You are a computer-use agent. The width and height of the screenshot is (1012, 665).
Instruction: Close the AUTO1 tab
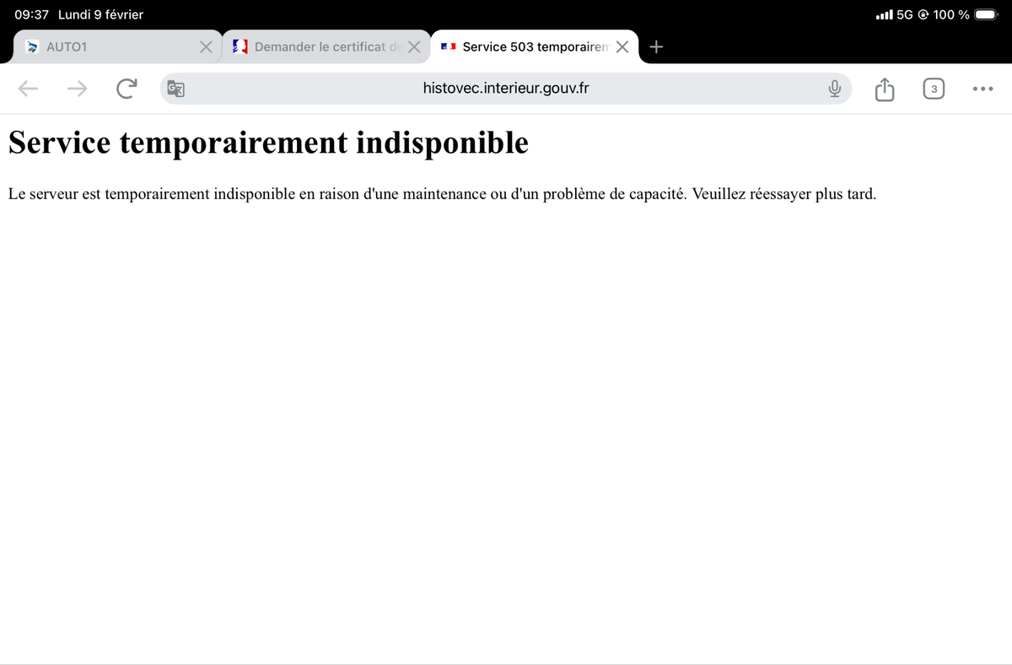[x=205, y=47]
